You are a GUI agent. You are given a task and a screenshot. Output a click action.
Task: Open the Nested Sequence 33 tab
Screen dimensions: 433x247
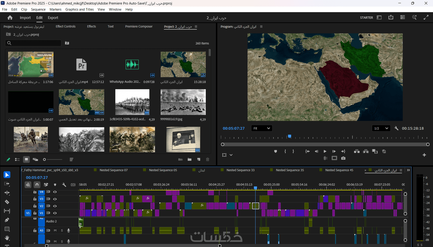point(240,170)
